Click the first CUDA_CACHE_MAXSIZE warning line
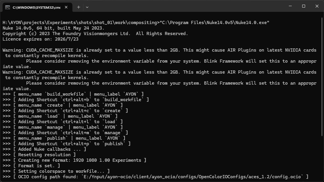Screen dimensions: 324x182 pos(159,50)
